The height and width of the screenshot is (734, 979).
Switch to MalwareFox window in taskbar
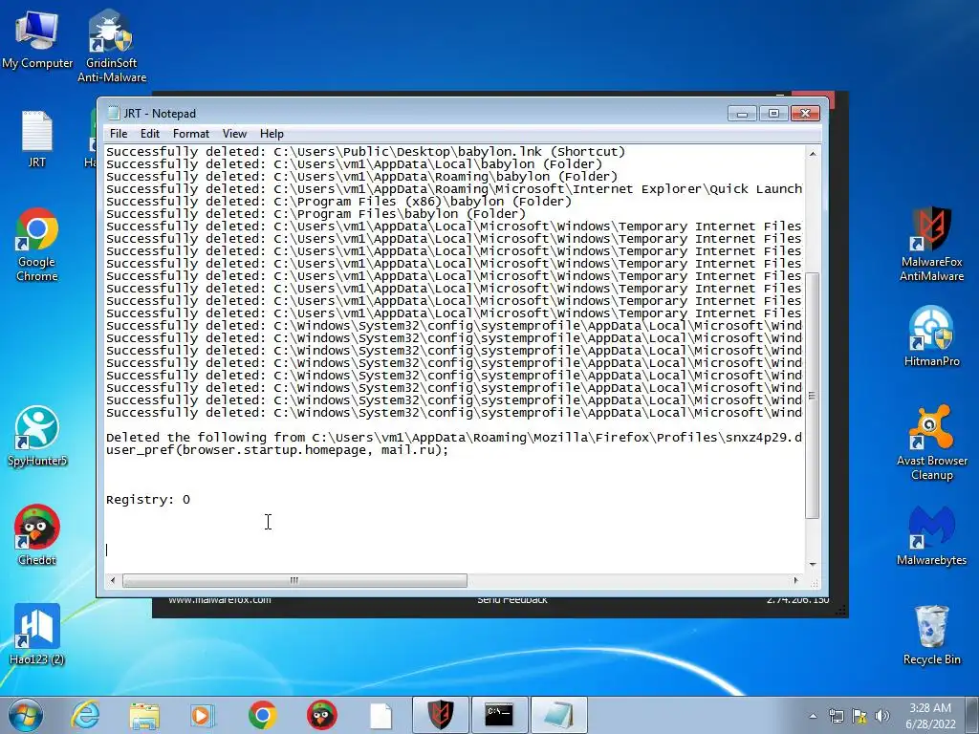coord(440,715)
